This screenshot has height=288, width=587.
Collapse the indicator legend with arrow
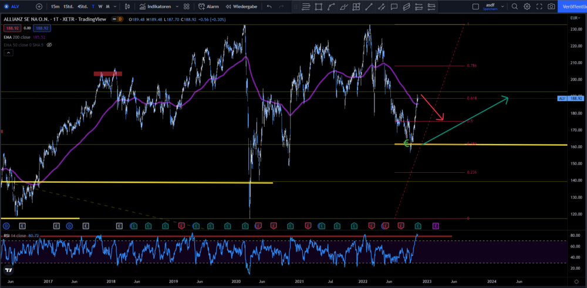pos(8,53)
